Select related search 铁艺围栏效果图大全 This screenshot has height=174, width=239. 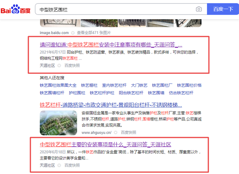(x=58, y=85)
